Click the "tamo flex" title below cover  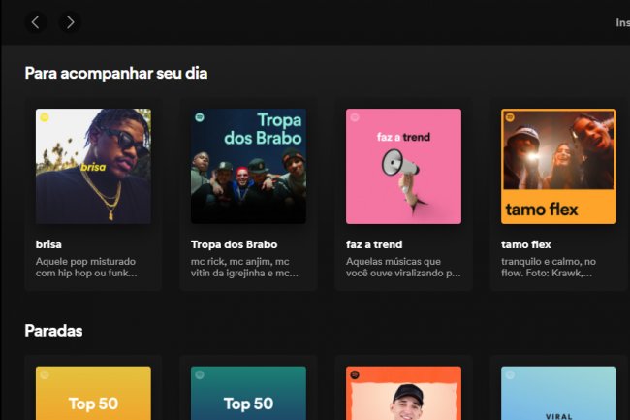click(526, 244)
